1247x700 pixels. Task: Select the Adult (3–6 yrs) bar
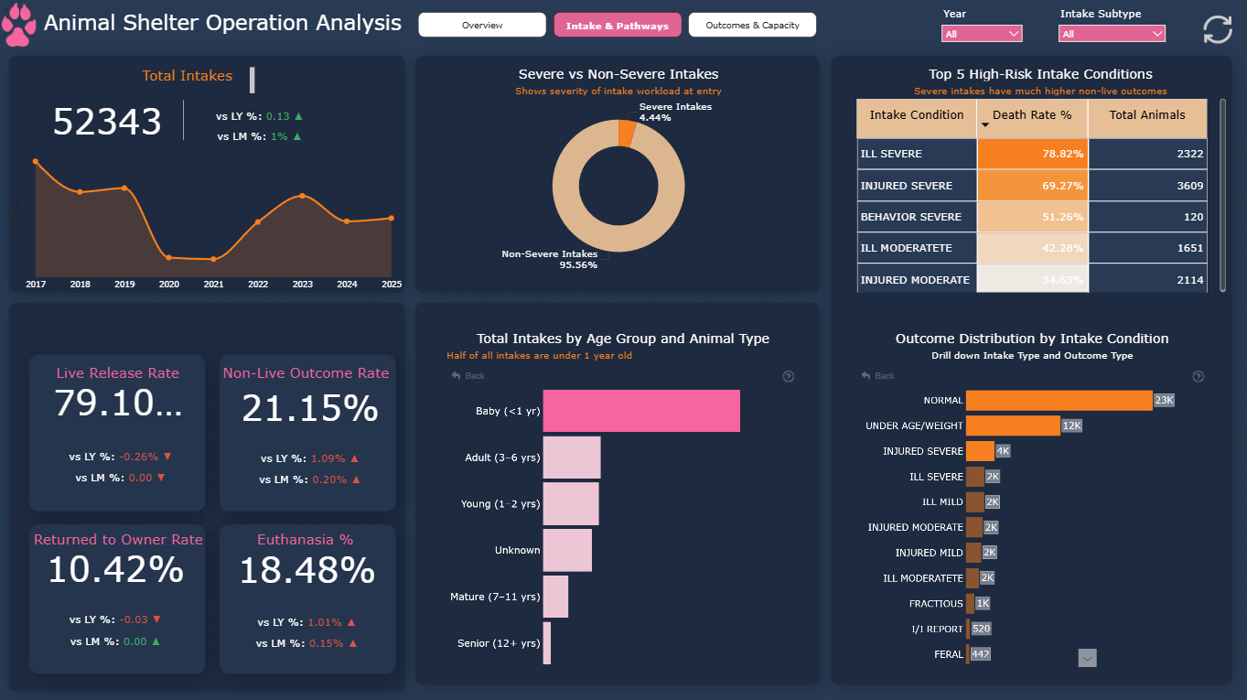572,458
